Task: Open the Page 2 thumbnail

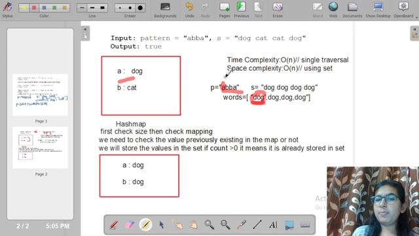Action: (40, 147)
